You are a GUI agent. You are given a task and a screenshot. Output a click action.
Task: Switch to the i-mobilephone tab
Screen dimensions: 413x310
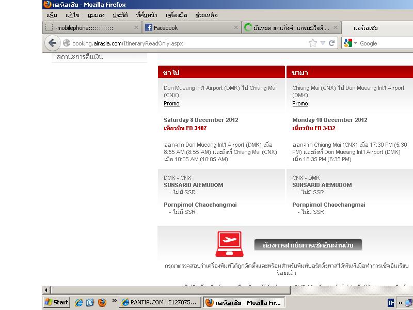(92, 27)
